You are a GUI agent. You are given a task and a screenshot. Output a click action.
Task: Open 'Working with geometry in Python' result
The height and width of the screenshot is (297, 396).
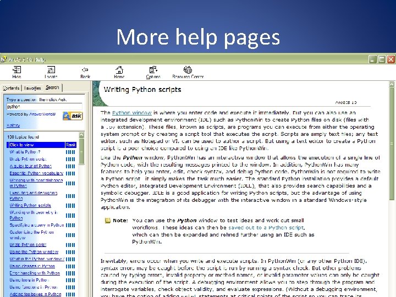click(x=34, y=215)
